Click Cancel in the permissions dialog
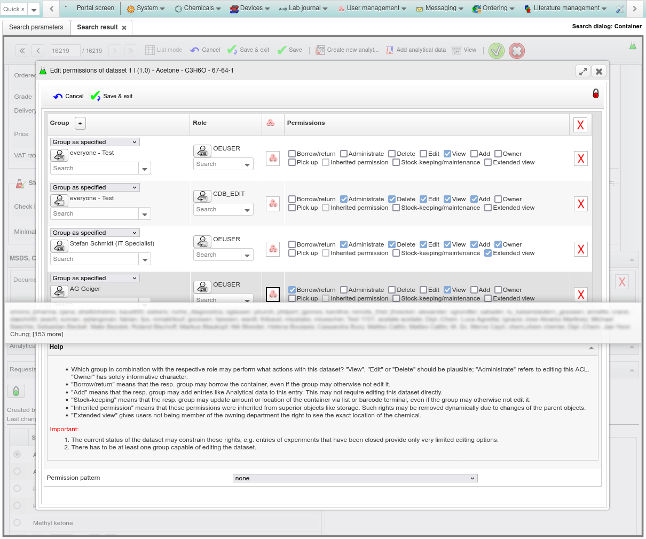The height and width of the screenshot is (539, 646). point(68,96)
